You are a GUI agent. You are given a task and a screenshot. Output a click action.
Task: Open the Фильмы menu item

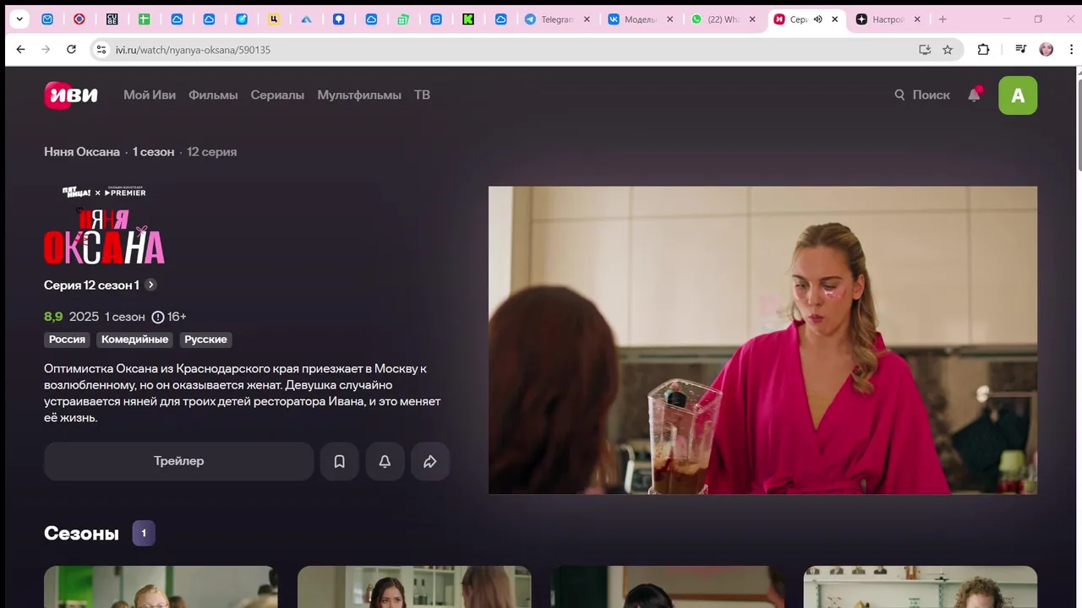click(213, 95)
